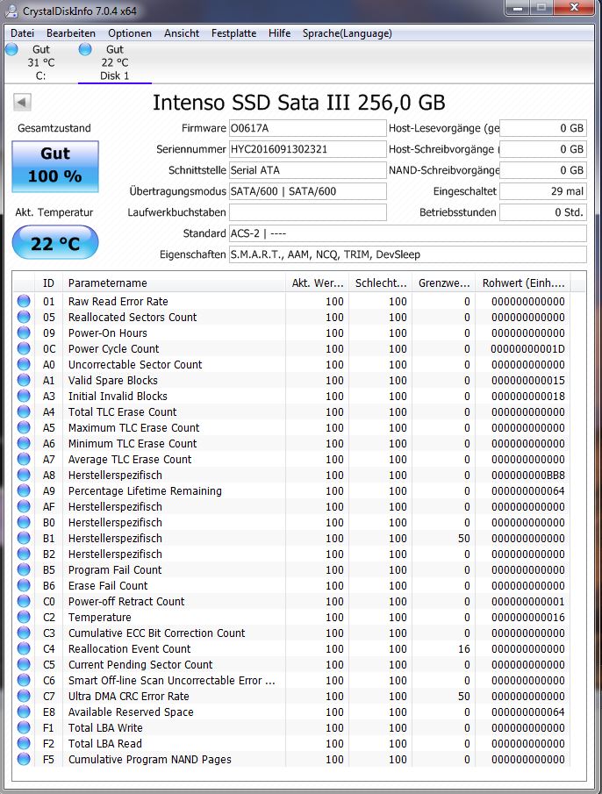Click status icon for Available Reserved Space

coord(24,712)
